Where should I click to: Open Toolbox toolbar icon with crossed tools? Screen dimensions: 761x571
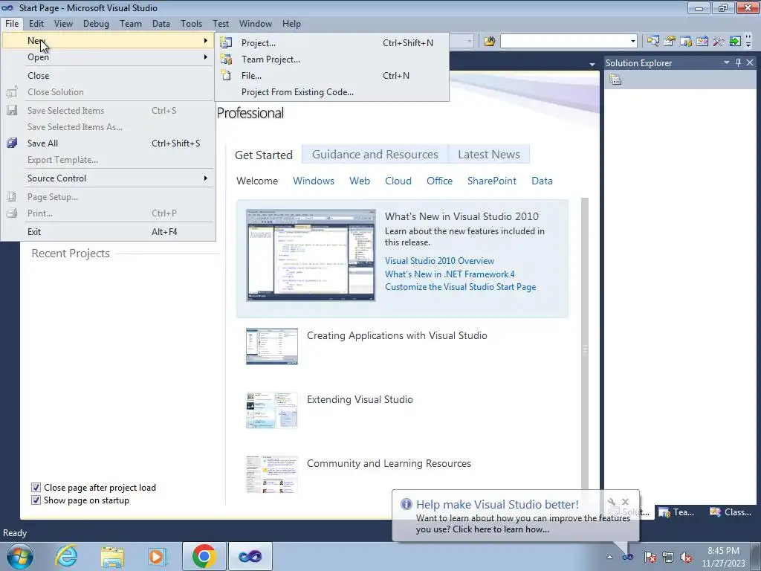719,42
